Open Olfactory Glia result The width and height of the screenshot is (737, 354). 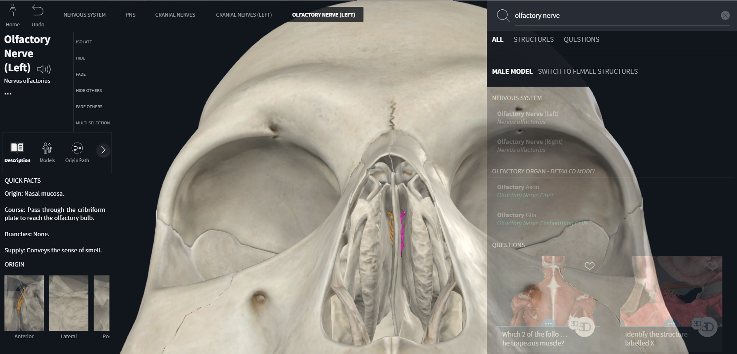[x=542, y=219]
